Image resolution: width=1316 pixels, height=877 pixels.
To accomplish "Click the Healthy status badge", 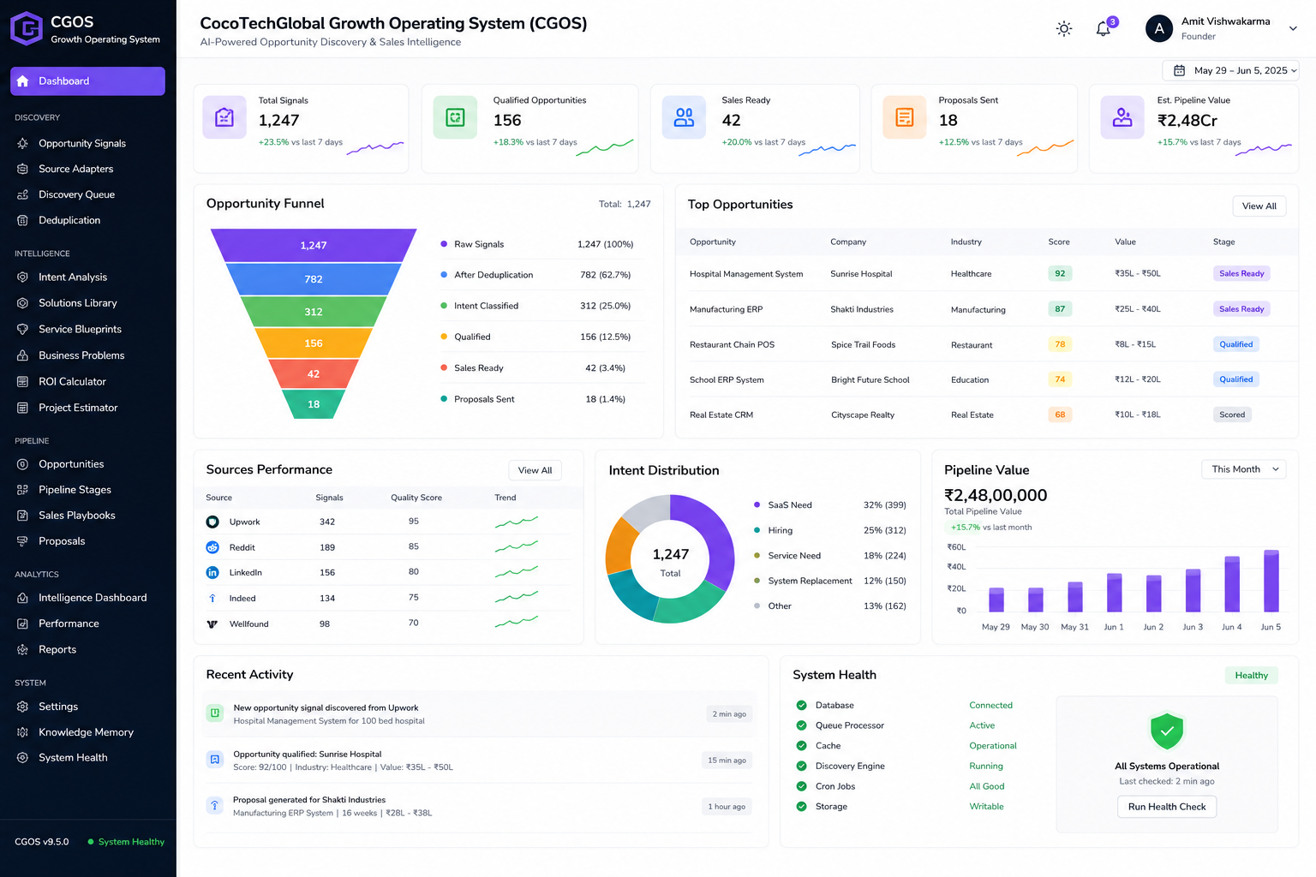I will point(1252,676).
